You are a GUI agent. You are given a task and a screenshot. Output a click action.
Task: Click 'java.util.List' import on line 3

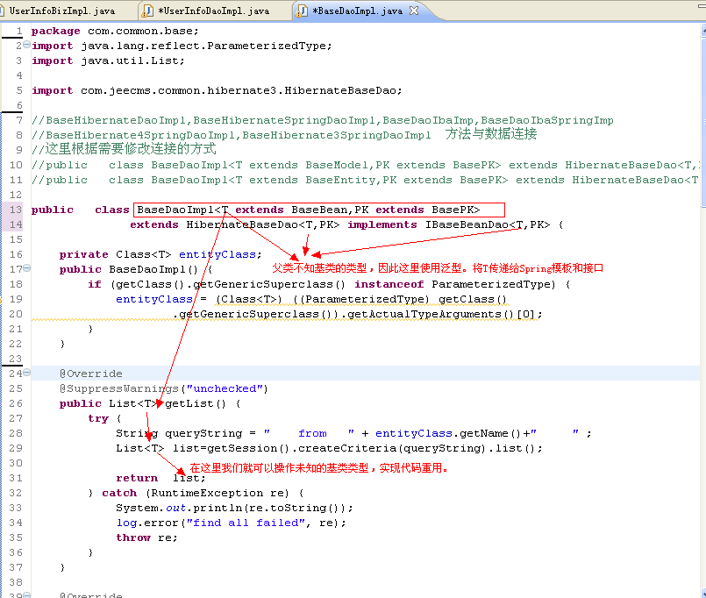point(130,61)
